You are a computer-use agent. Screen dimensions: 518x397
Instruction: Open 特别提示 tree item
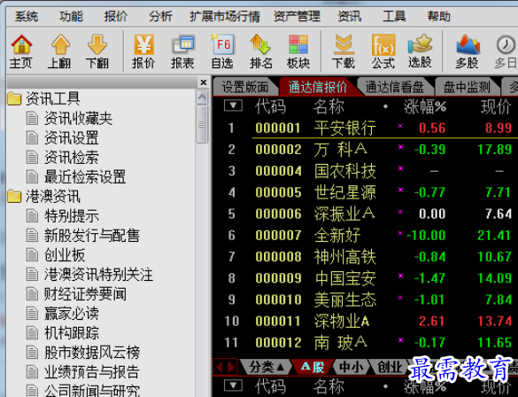tap(71, 216)
